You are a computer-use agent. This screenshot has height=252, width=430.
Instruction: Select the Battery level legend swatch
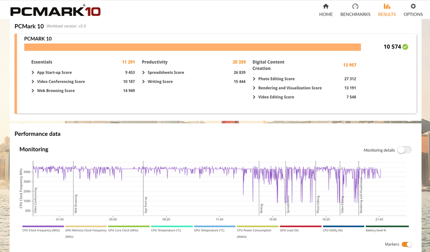coord(387,226)
